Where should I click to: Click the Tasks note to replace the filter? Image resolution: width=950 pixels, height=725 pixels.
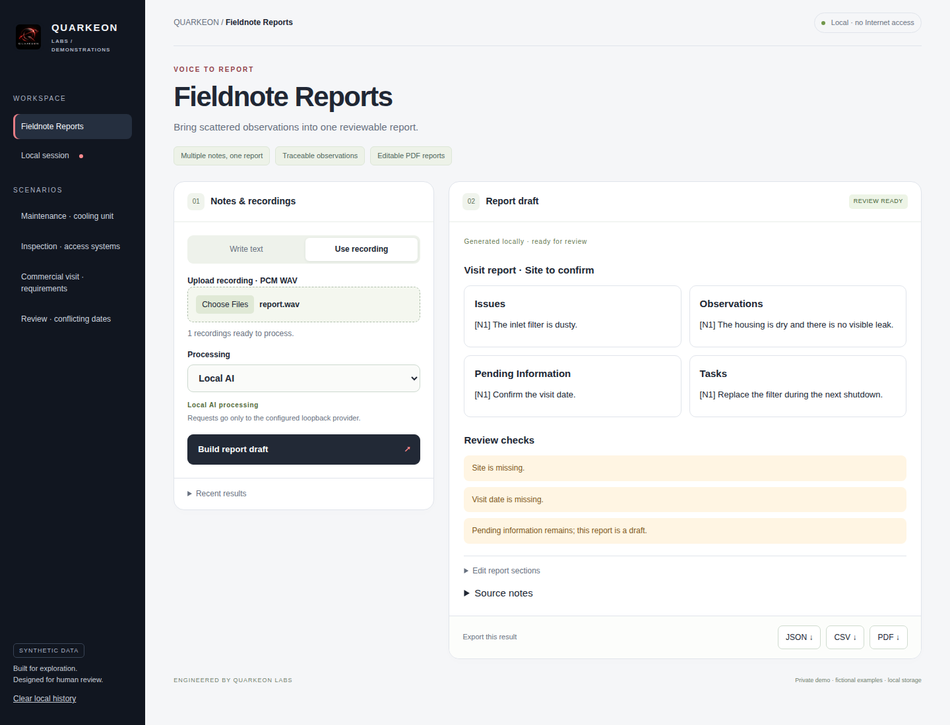(791, 395)
